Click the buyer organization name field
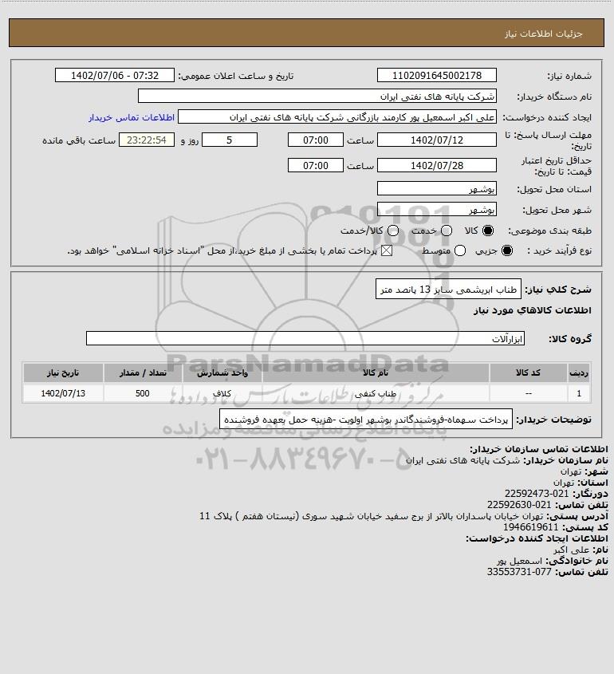 point(317,97)
